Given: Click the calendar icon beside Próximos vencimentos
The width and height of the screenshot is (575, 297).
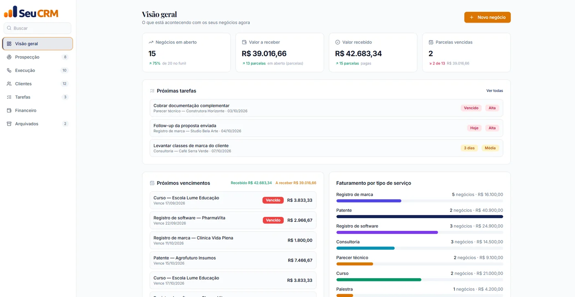Looking at the screenshot, I should [152, 183].
